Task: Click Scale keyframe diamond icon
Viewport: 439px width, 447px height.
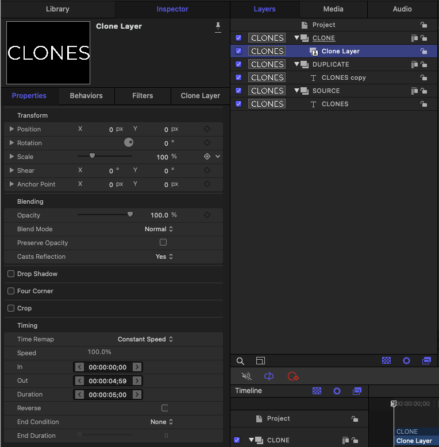Action: pos(207,157)
